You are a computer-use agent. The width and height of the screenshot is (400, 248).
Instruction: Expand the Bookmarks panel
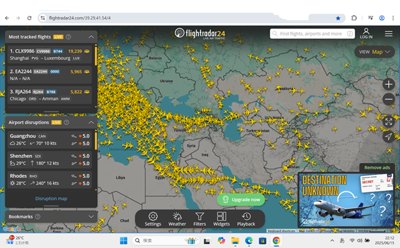[x=91, y=217]
